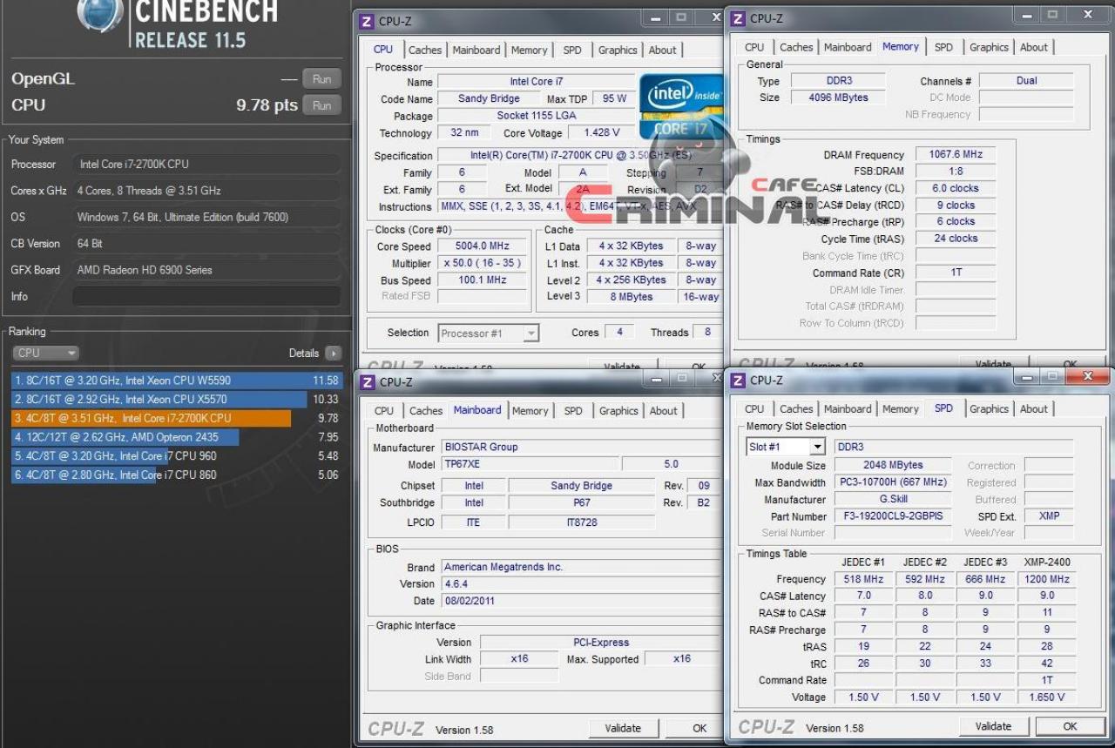Image resolution: width=1115 pixels, height=748 pixels.
Task: Click Validate in the Mainboard CPU-Z window
Action: (623, 728)
